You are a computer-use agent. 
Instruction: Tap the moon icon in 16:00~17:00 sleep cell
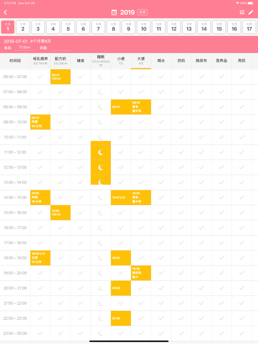point(101,228)
